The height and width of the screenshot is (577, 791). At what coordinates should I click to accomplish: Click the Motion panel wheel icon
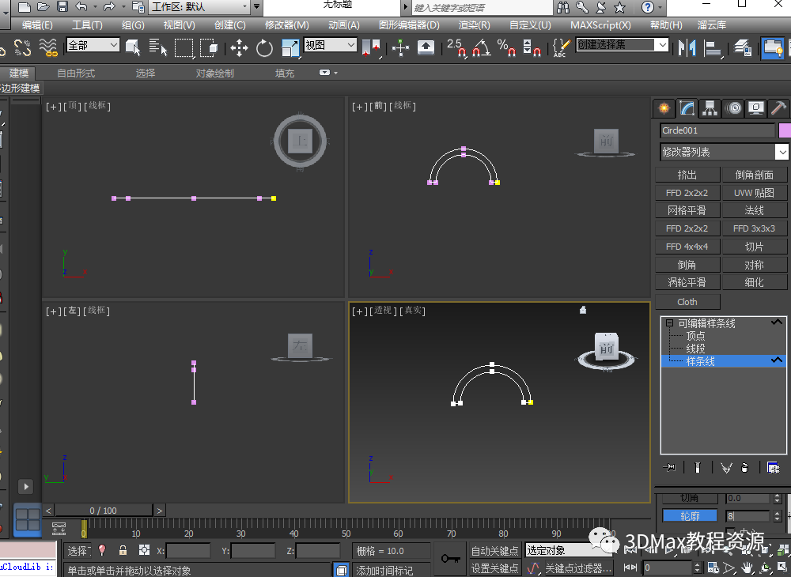point(734,108)
